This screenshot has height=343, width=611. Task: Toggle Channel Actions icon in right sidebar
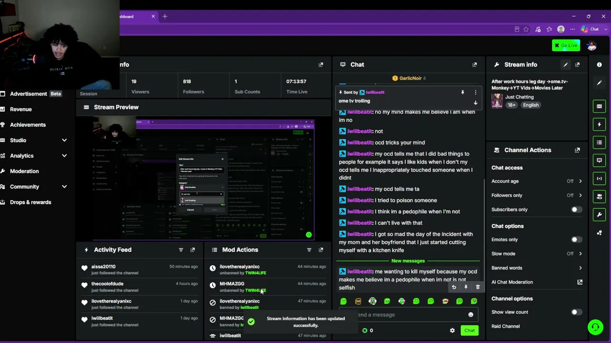599,196
